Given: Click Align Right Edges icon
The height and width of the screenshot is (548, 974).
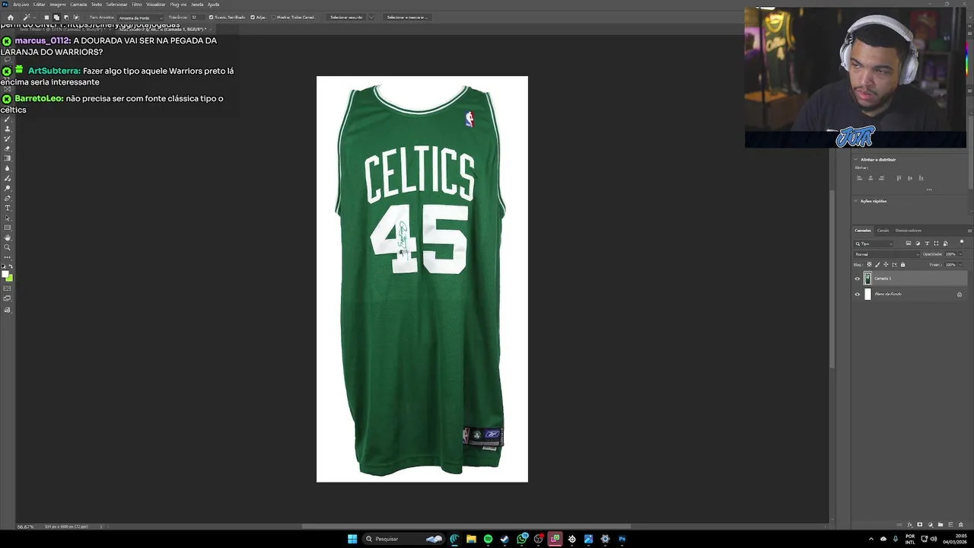Looking at the screenshot, I should [x=881, y=178].
